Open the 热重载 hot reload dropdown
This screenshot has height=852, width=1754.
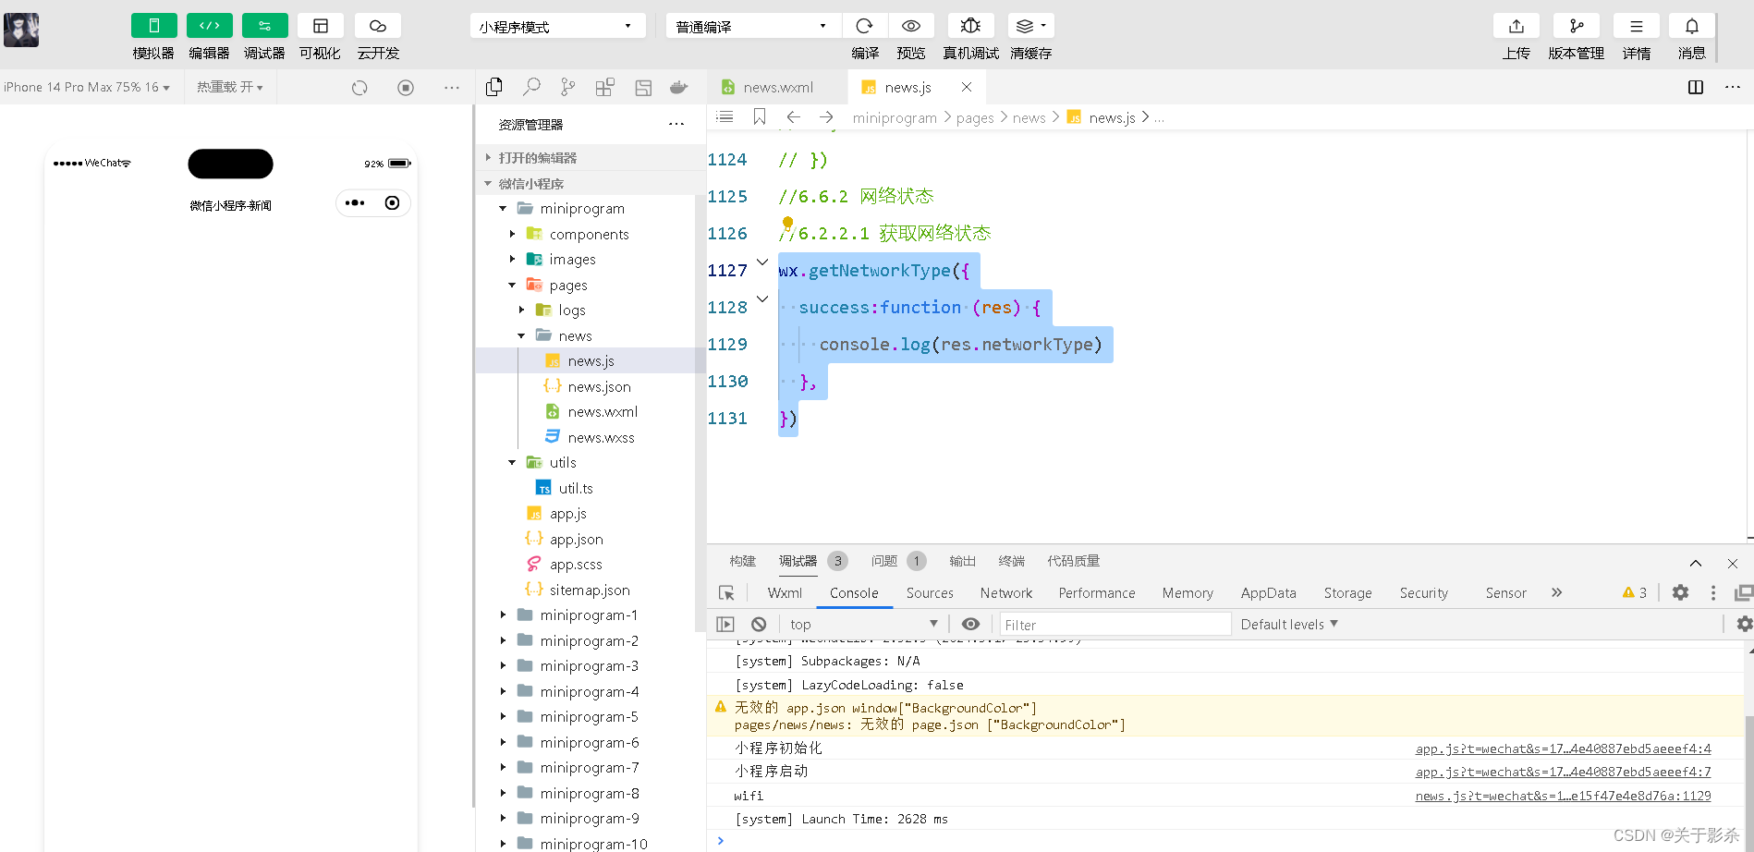229,87
